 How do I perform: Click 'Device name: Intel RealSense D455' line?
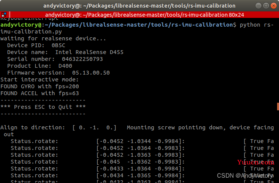click(x=65, y=52)
